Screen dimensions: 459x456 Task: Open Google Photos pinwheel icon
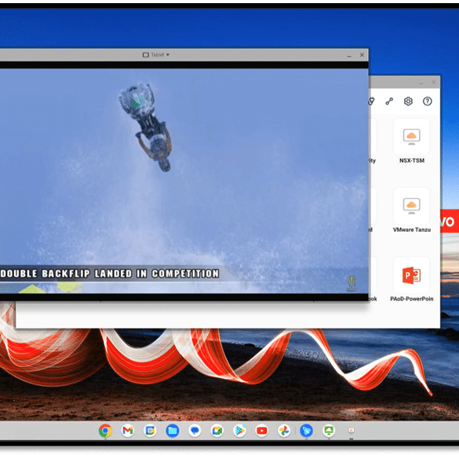tap(284, 431)
